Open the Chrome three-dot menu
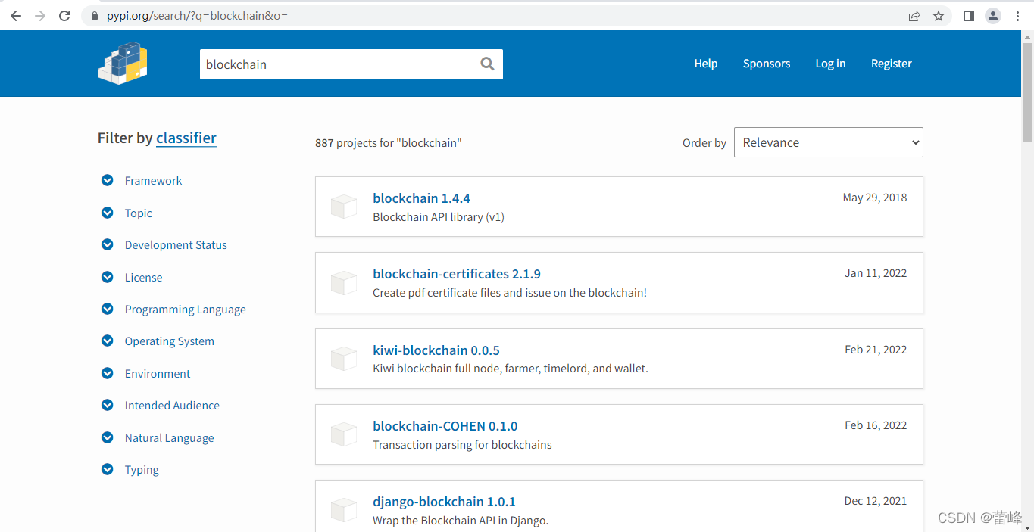1034x532 pixels. pyautogui.click(x=1017, y=16)
